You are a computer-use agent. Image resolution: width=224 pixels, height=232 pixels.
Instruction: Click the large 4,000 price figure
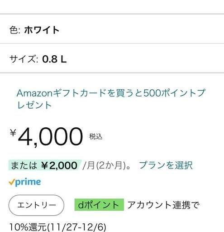pos(50,137)
